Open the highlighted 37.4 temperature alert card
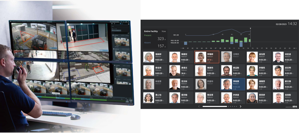Screen dimensions: 299x133 tap(207, 57)
